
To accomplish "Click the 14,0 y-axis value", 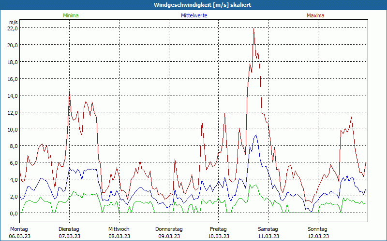I will click(x=13, y=95).
